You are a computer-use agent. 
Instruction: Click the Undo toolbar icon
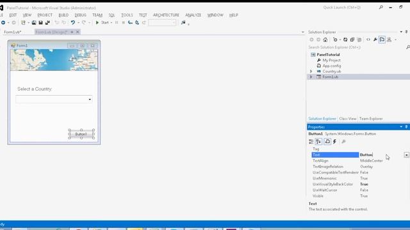click(72, 23)
